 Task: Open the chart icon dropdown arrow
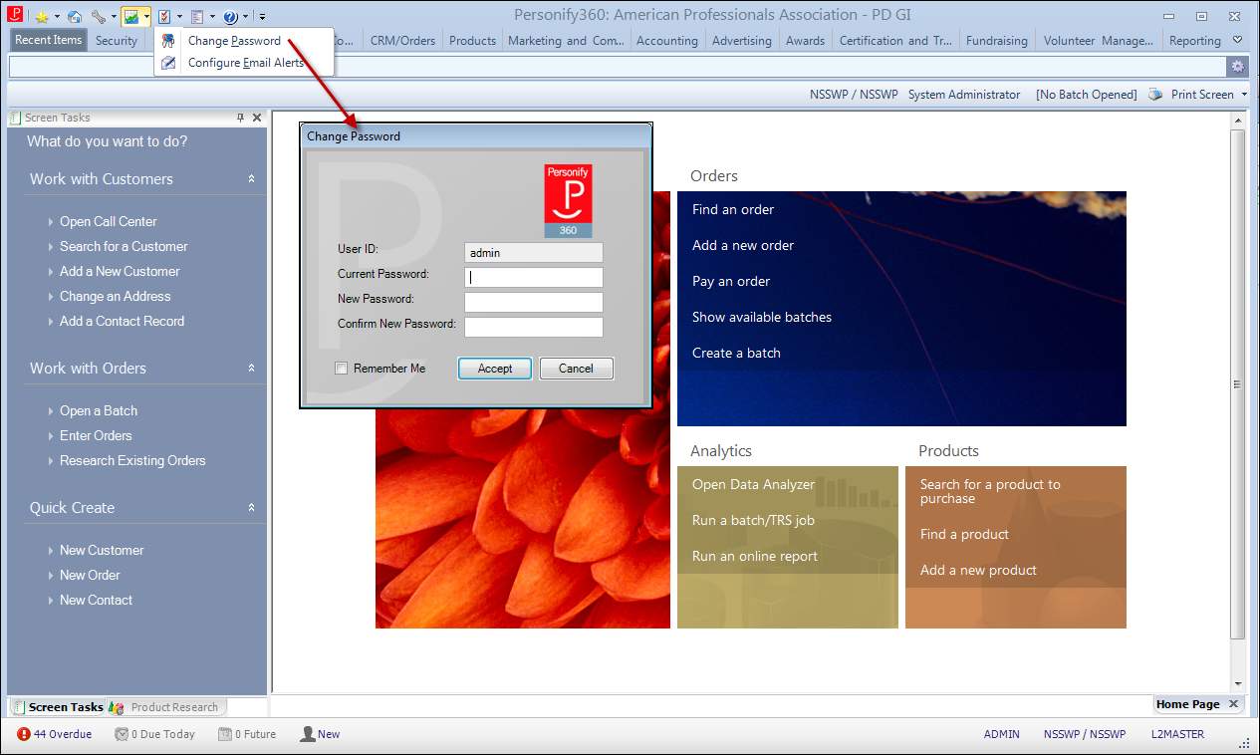tap(146, 17)
